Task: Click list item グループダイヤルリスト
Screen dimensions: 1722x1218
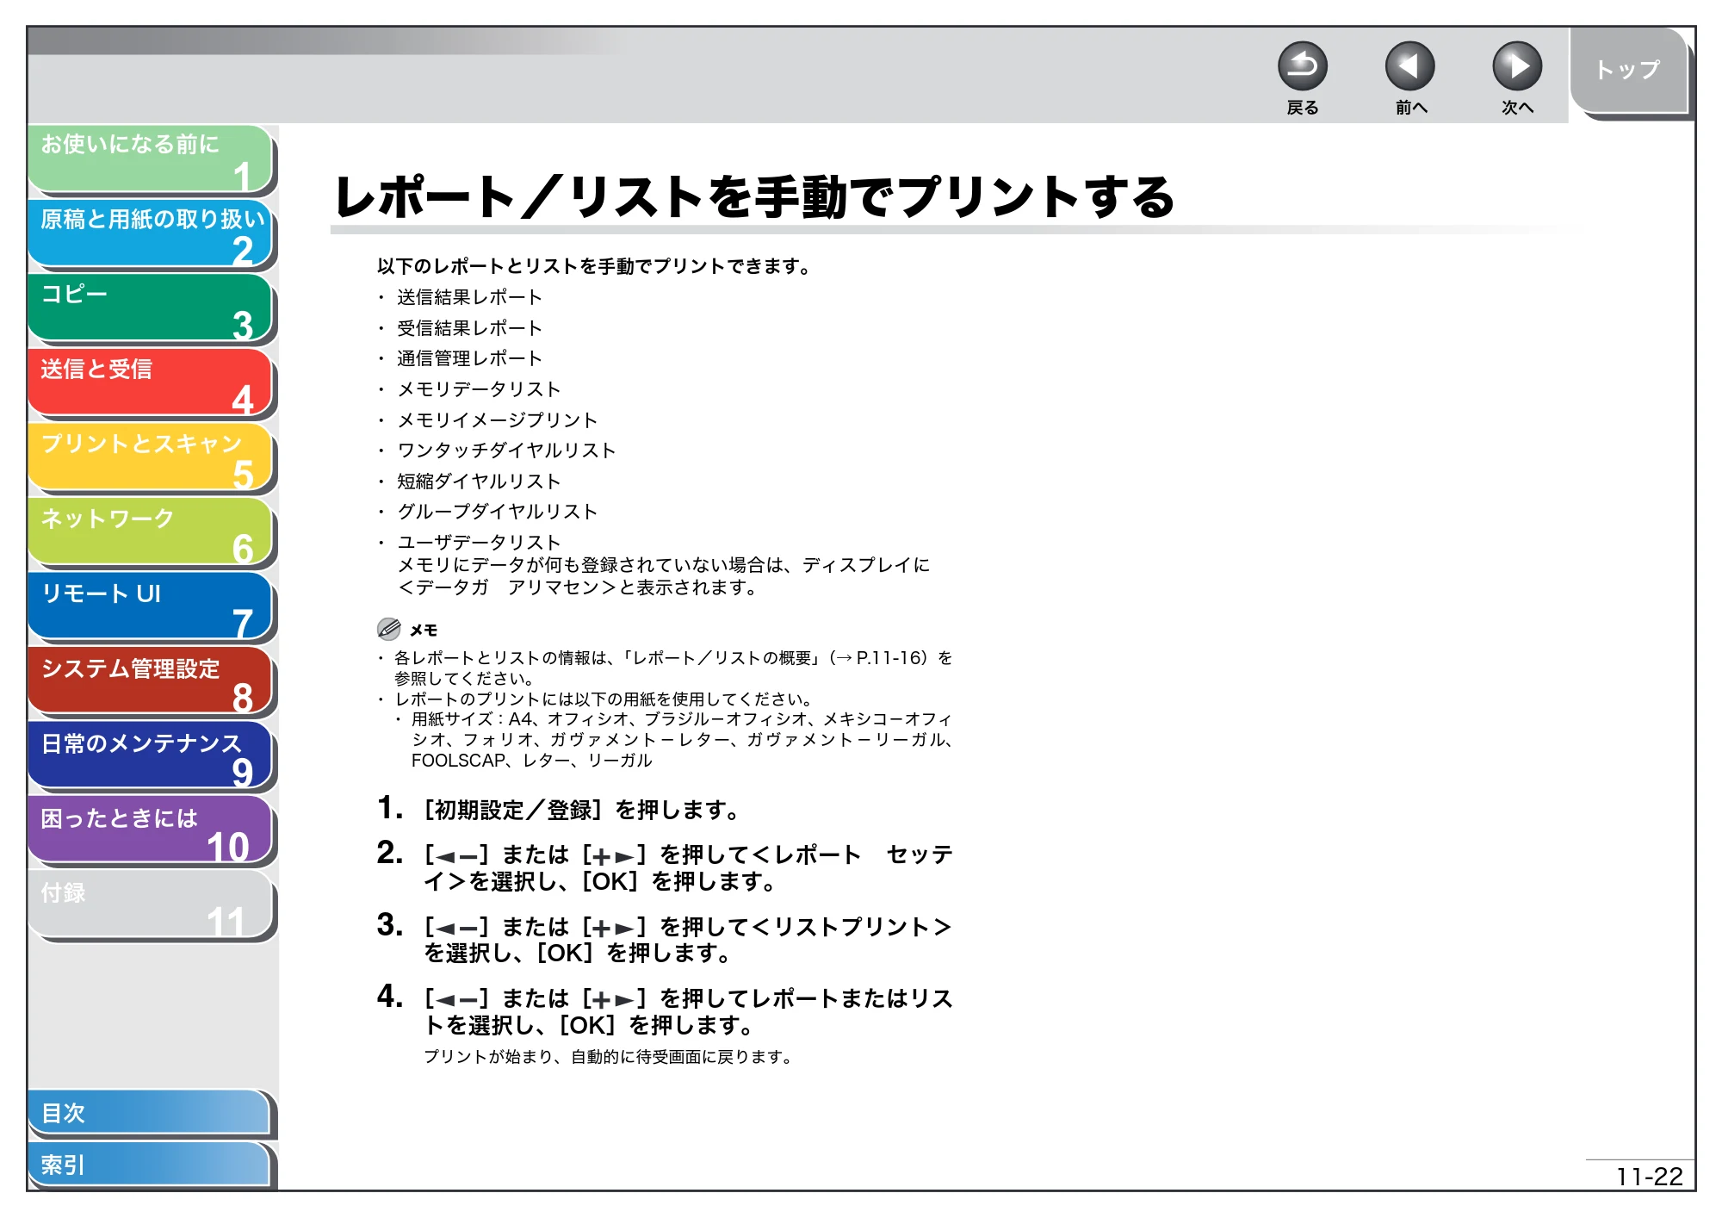Action: point(497,512)
